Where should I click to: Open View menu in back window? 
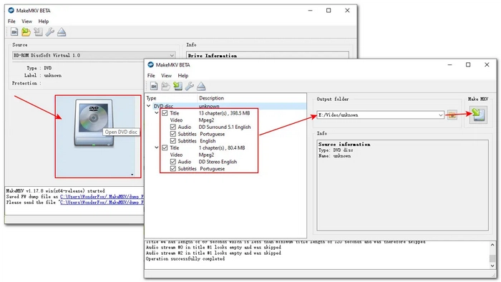pos(27,21)
